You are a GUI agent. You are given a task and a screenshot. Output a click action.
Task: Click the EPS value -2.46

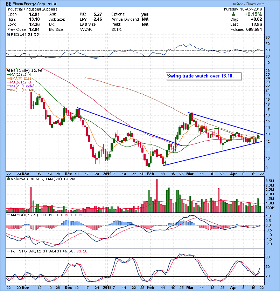(97, 19)
